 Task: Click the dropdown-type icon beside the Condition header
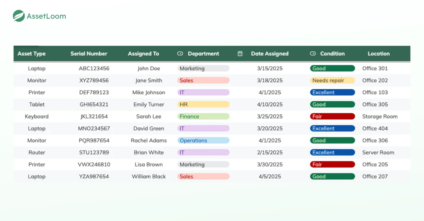coord(313,53)
